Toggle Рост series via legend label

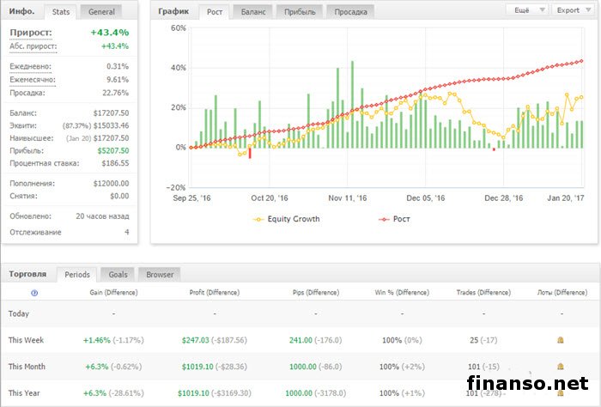coord(400,219)
